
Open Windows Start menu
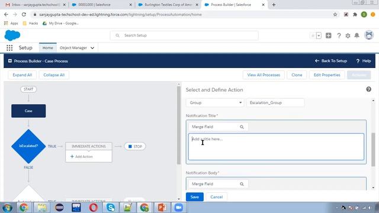tap(7, 208)
